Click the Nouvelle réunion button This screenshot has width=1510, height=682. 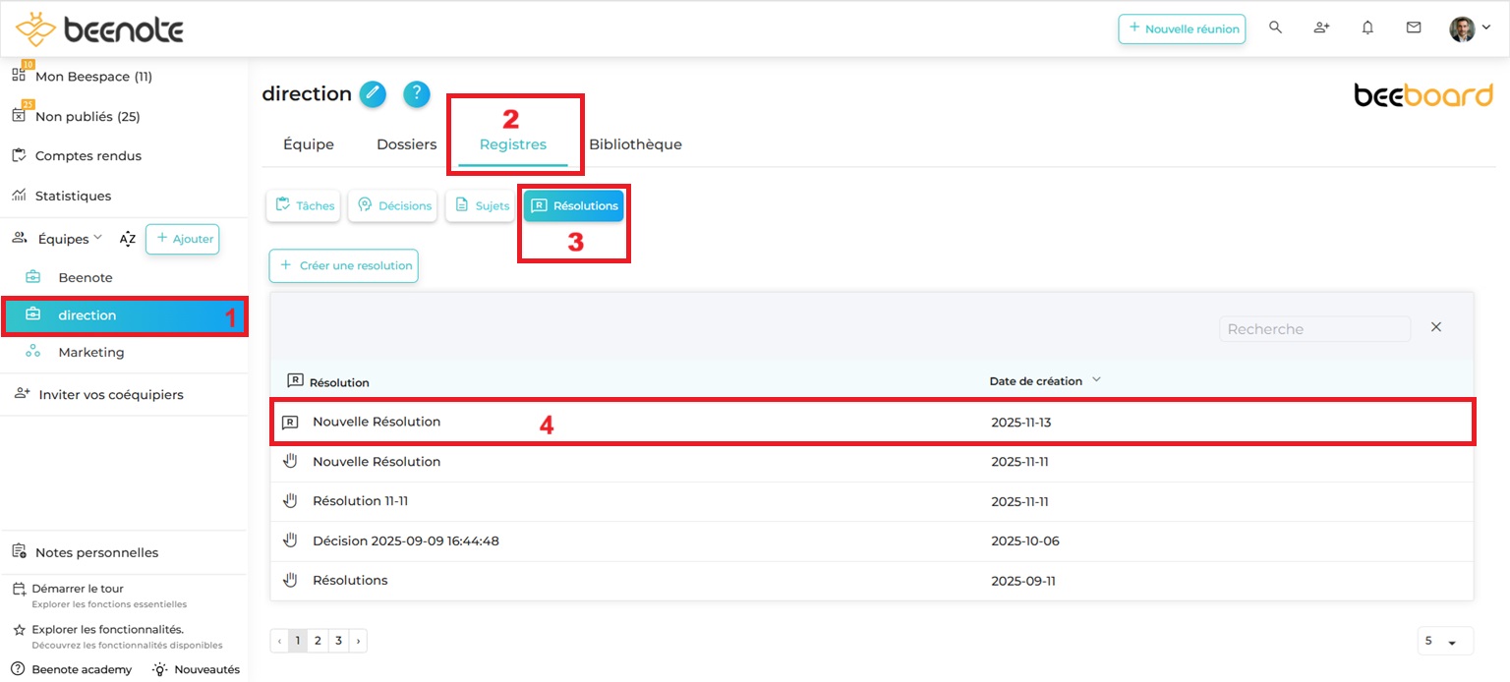[x=1182, y=29]
